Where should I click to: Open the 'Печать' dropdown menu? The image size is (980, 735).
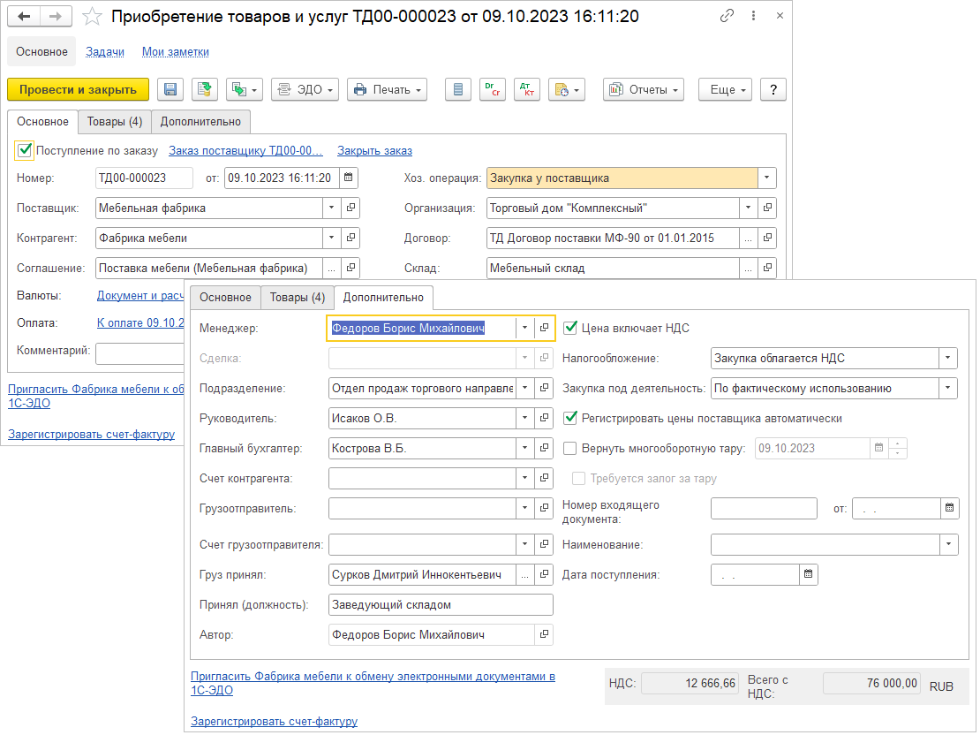387,89
